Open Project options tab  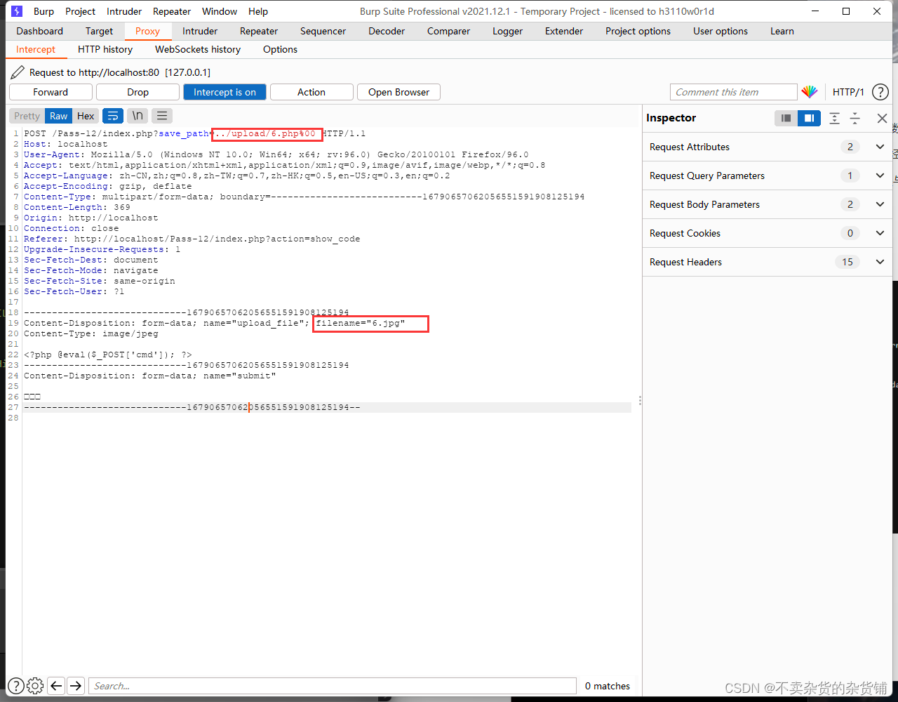click(638, 31)
